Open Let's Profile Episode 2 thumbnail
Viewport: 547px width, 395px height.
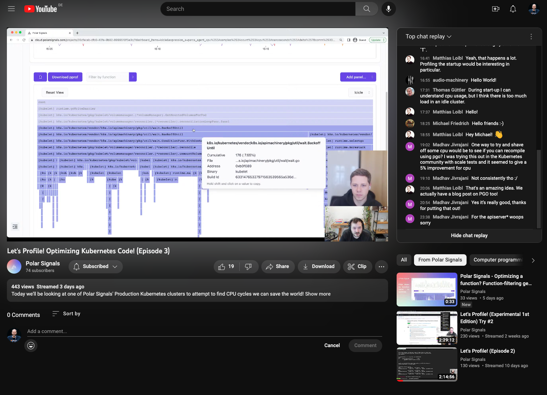point(427,364)
